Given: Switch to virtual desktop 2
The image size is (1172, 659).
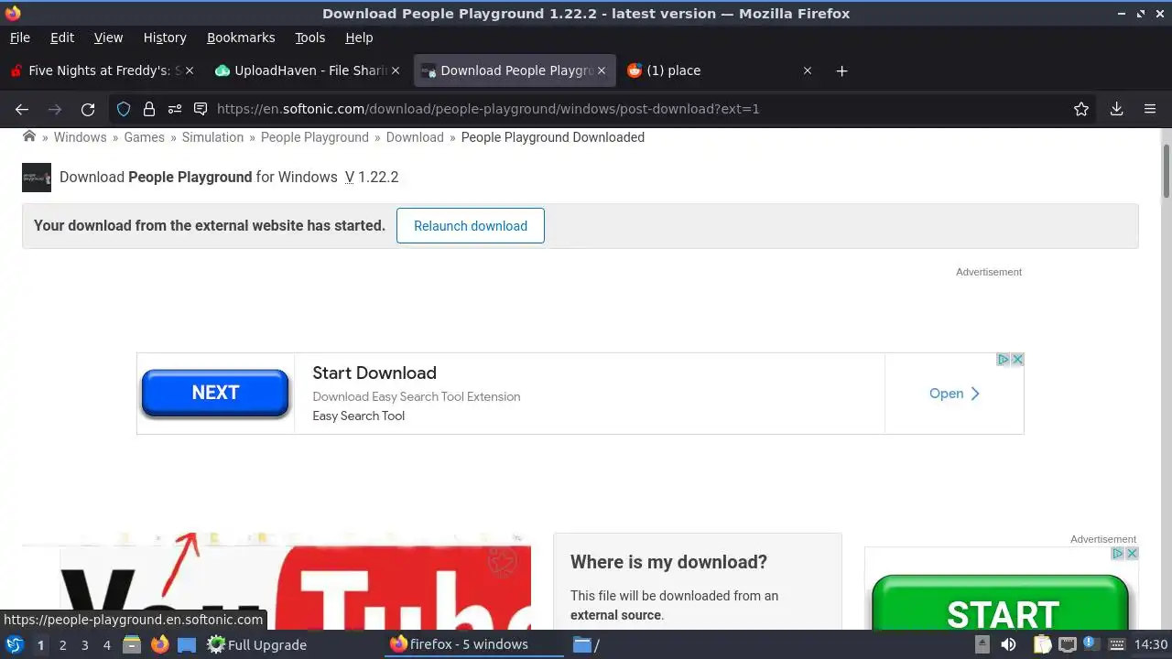Looking at the screenshot, I should 62,645.
